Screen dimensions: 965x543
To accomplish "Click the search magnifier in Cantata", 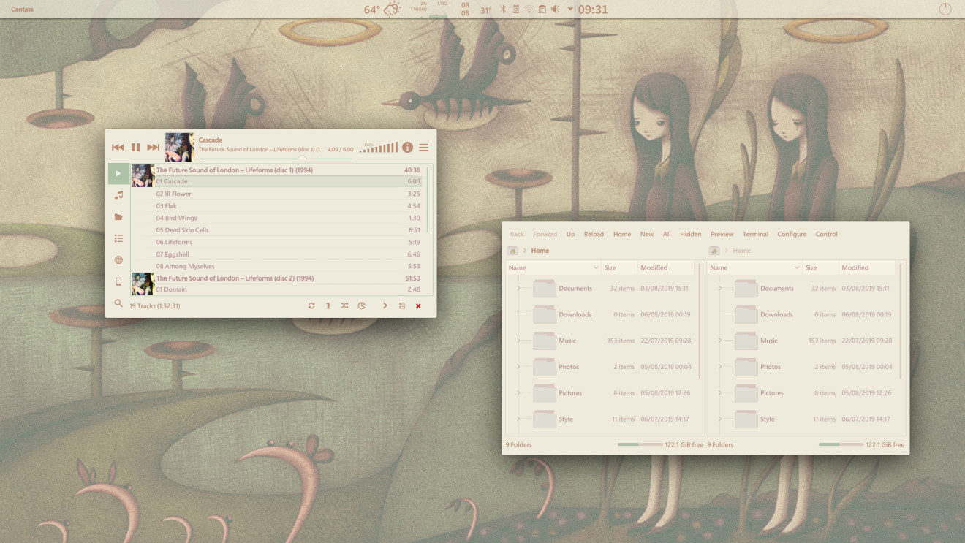I will [x=118, y=303].
